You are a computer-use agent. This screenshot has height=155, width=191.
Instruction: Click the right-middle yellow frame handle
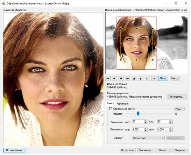tap(152, 44)
